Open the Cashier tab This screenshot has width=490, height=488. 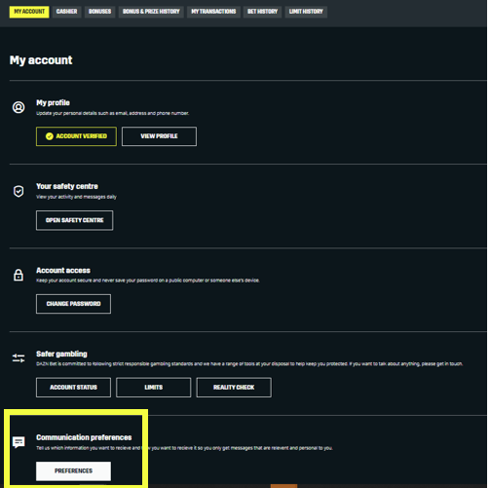click(66, 12)
